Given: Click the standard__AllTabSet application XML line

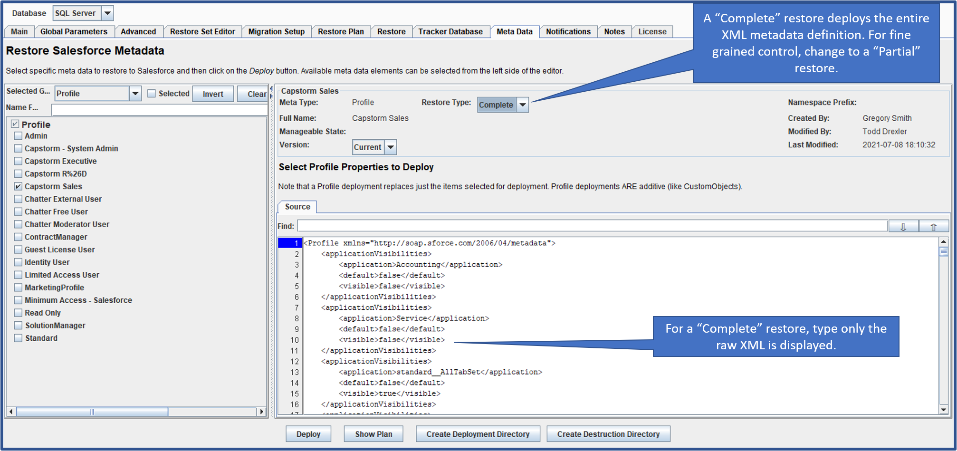Looking at the screenshot, I should click(x=440, y=372).
